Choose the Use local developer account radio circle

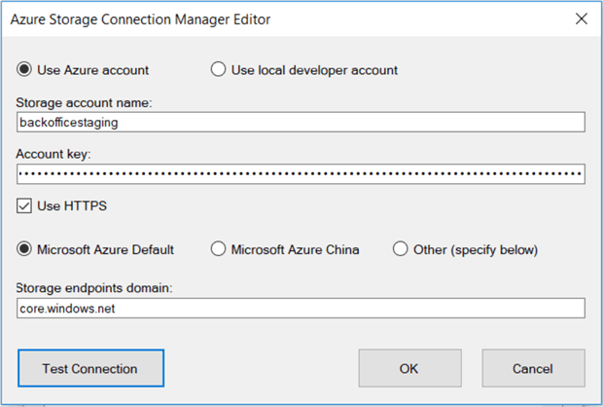[219, 69]
